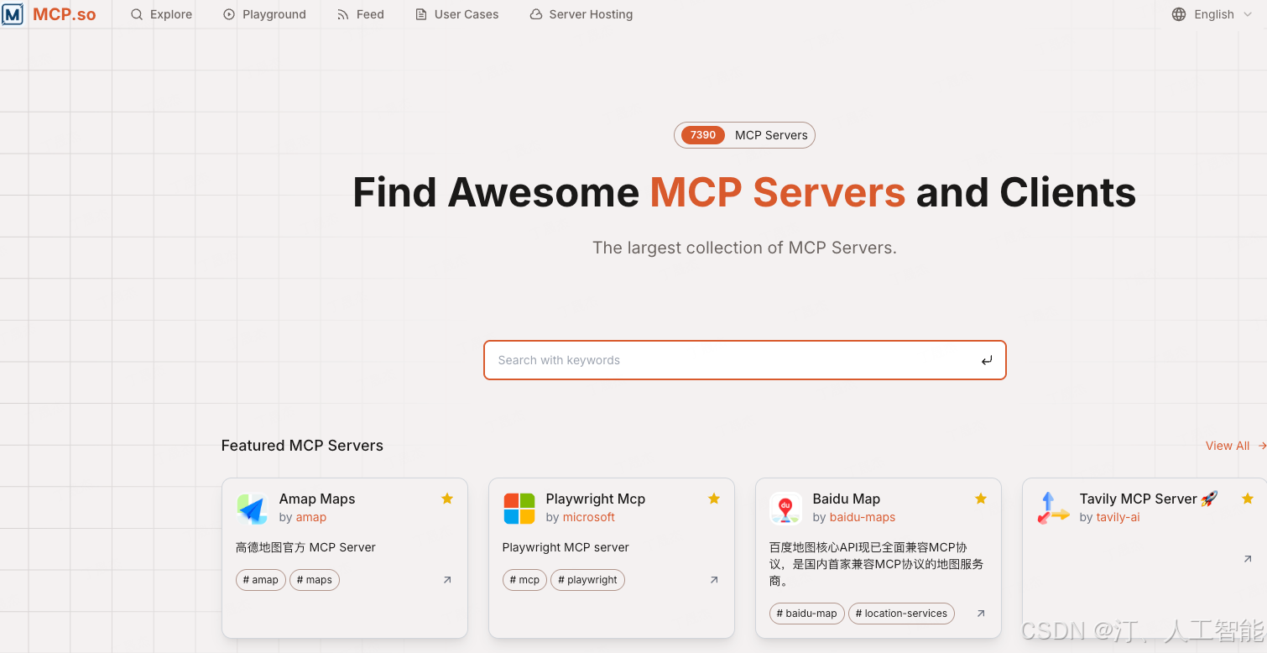Open the Explore menu item

click(x=161, y=14)
